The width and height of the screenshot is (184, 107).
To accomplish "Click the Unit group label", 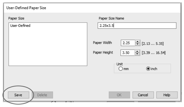I will coord(119,64).
